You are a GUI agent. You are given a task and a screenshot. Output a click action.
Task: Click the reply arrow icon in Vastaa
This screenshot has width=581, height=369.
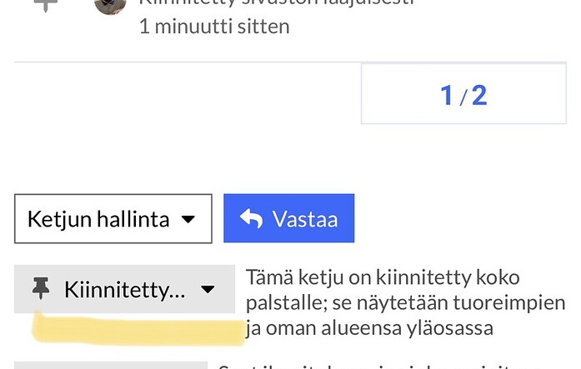(x=251, y=218)
